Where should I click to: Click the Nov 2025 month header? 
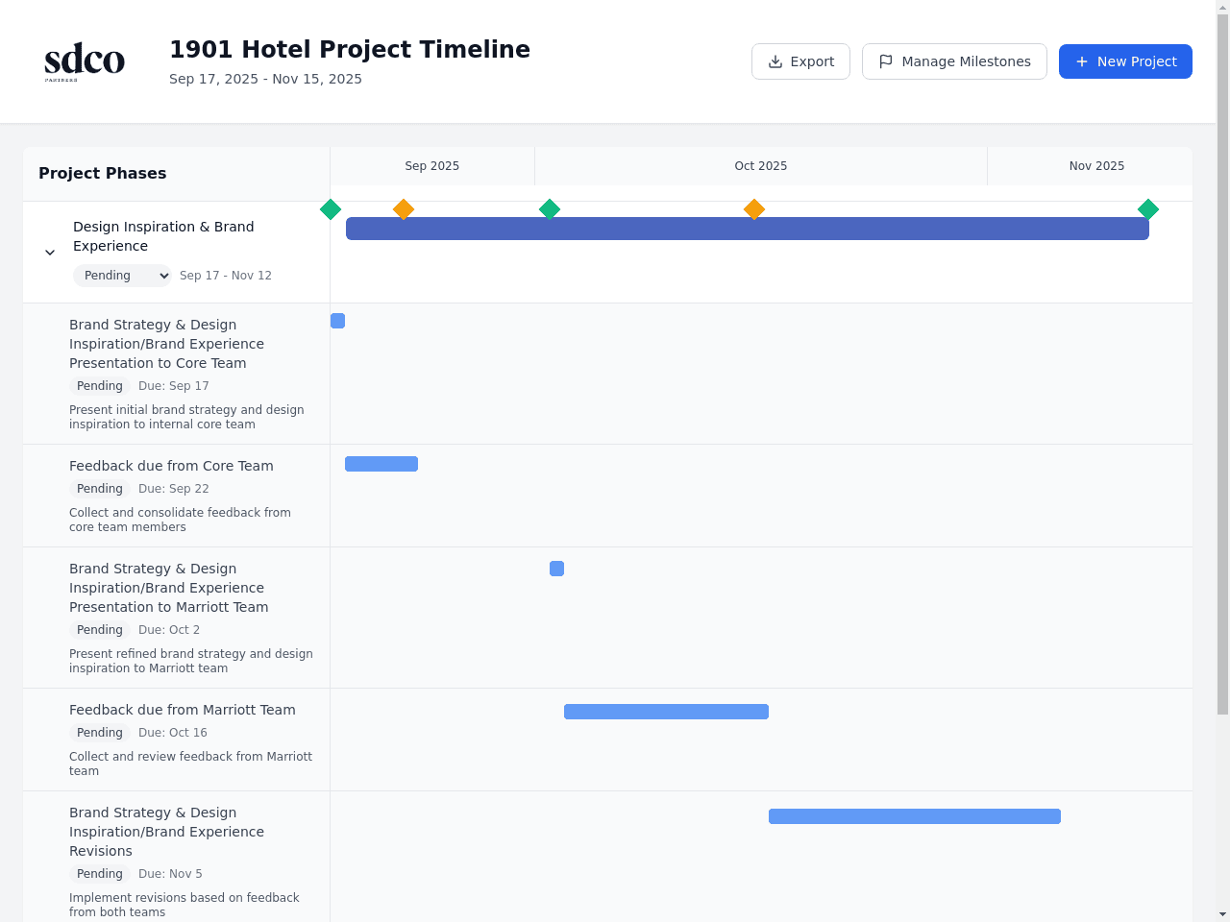click(1096, 166)
